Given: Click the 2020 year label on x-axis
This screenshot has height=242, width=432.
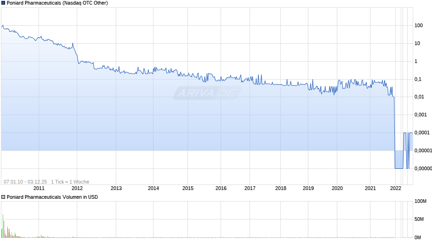Looking at the screenshot, I should pyautogui.click(x=337, y=188).
